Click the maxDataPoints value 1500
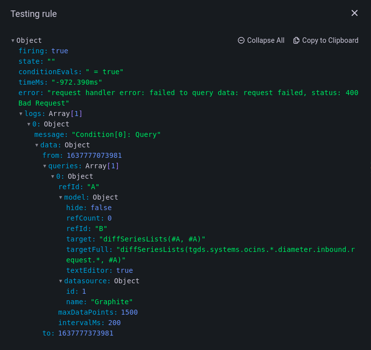The image size is (371, 350). (129, 312)
